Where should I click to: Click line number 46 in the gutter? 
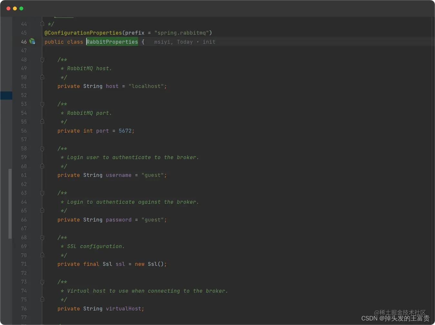pyautogui.click(x=24, y=42)
